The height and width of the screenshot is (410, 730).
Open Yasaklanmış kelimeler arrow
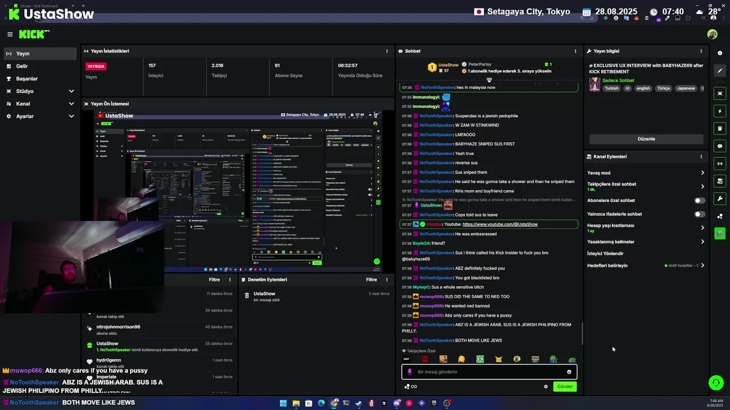702,241
